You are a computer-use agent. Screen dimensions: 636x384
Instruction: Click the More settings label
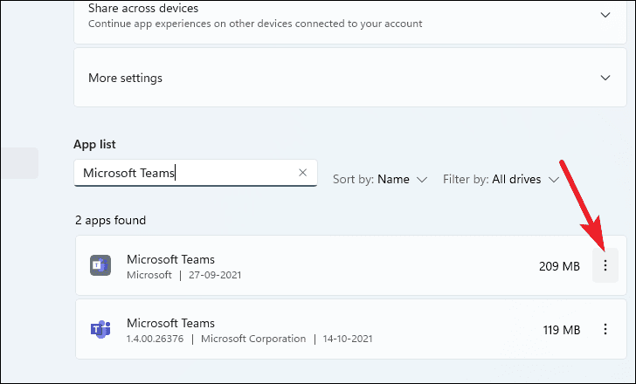[125, 78]
